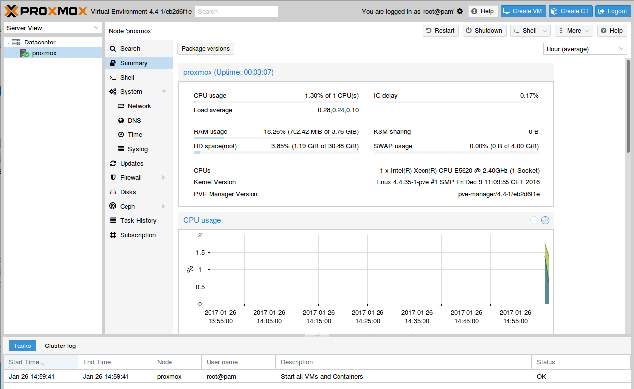Screen dimensions: 634x389
Task: Open Disks menu item
Action: coord(139,192)
